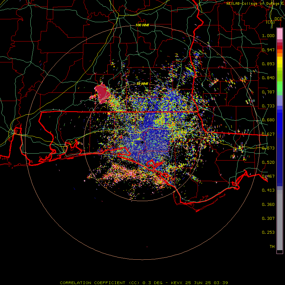Click the TH label beside the color bar

pos(272,247)
